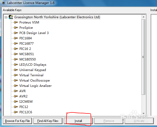Screen dimensions: 157x127
Task: Click the key icon beside Virtual Logic Analizer
Action: point(16,86)
